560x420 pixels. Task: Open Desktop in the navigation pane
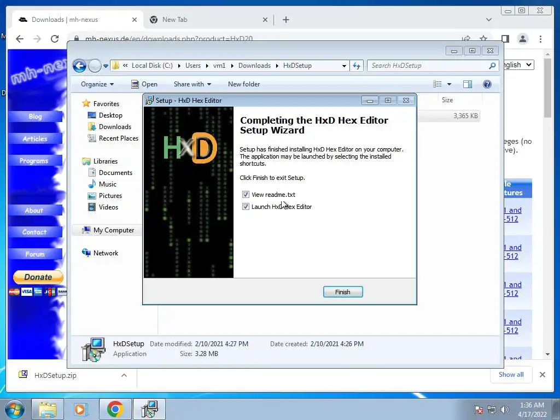110,115
